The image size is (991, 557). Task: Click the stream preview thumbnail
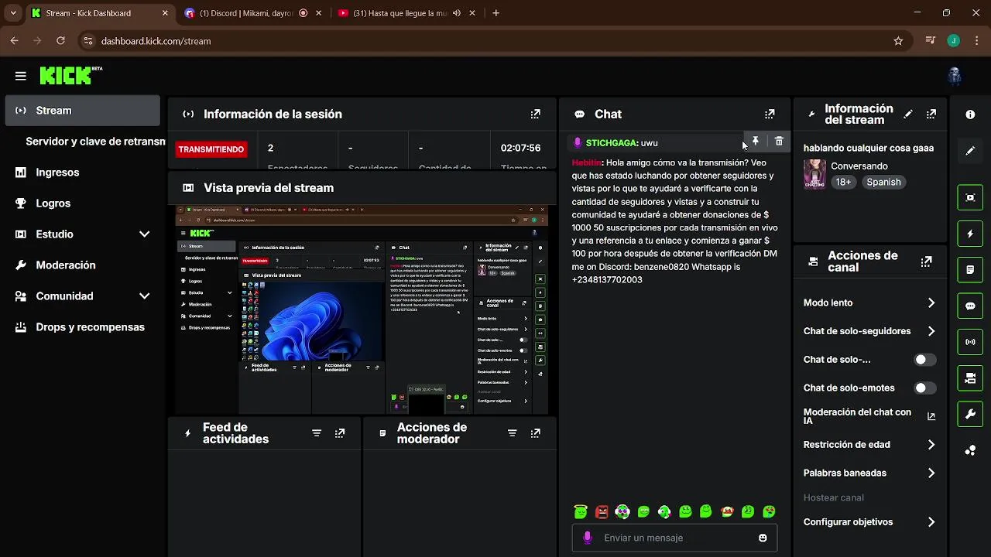[x=362, y=309]
